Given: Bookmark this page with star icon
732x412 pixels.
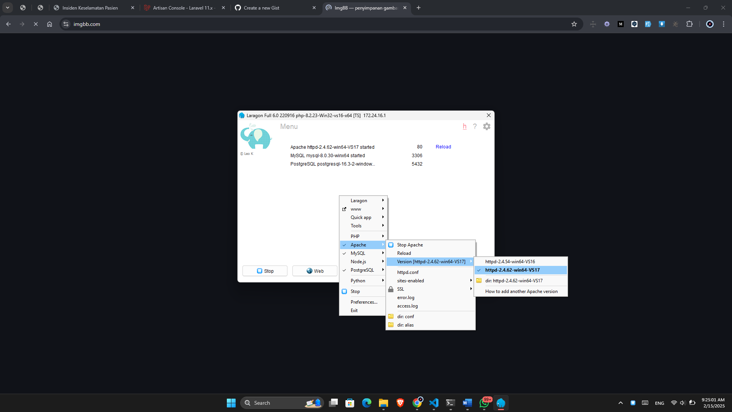Looking at the screenshot, I should pyautogui.click(x=574, y=24).
